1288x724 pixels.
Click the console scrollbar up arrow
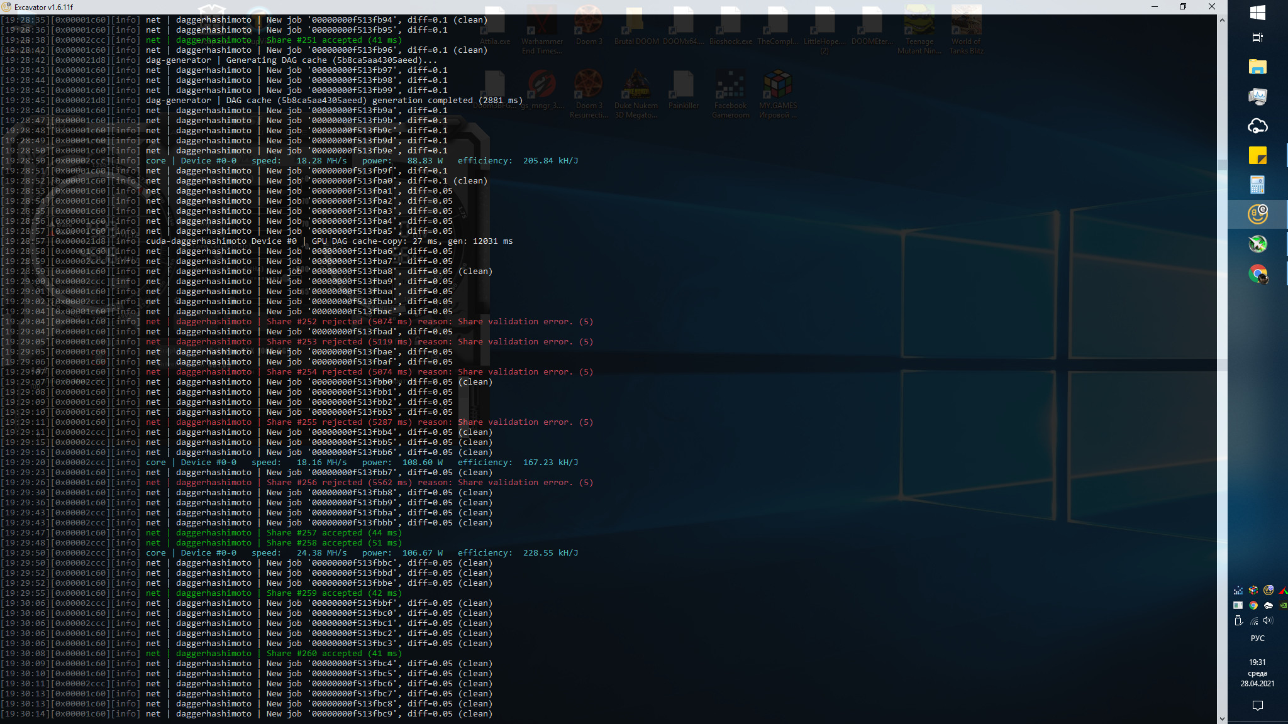(1221, 20)
